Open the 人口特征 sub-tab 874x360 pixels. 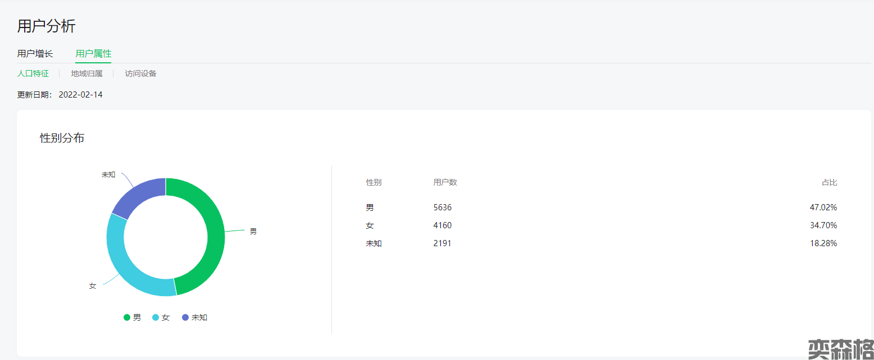33,73
